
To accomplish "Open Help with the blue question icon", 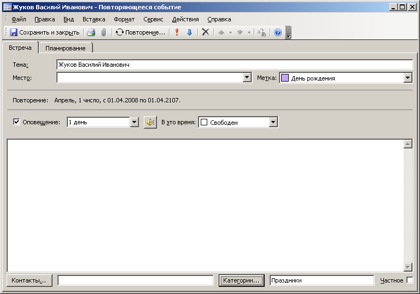I will click(x=278, y=32).
